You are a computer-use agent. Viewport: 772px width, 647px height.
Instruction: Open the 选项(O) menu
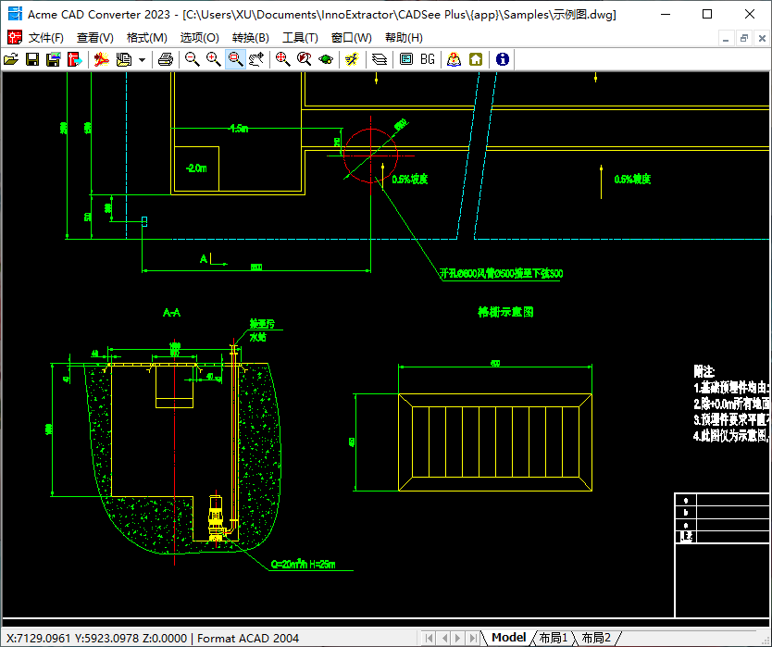click(199, 38)
